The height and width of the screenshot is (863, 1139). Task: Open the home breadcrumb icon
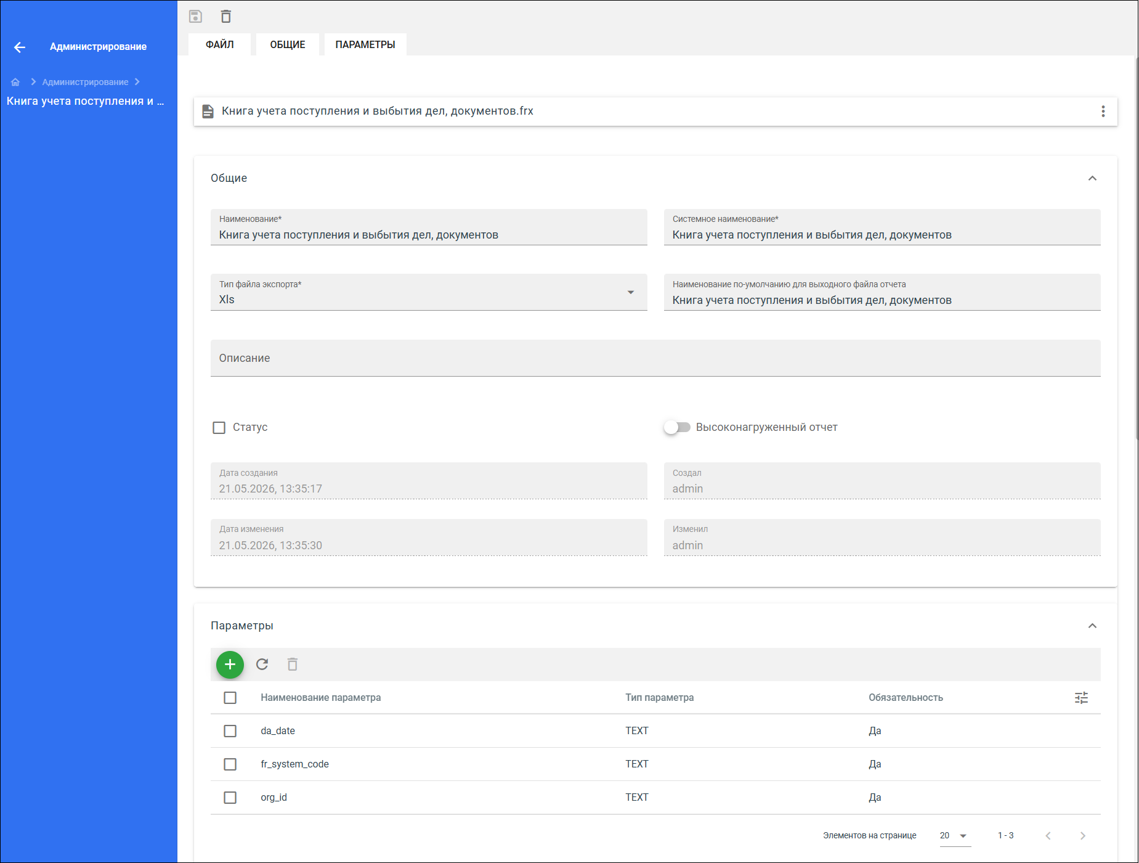pyautogui.click(x=15, y=82)
